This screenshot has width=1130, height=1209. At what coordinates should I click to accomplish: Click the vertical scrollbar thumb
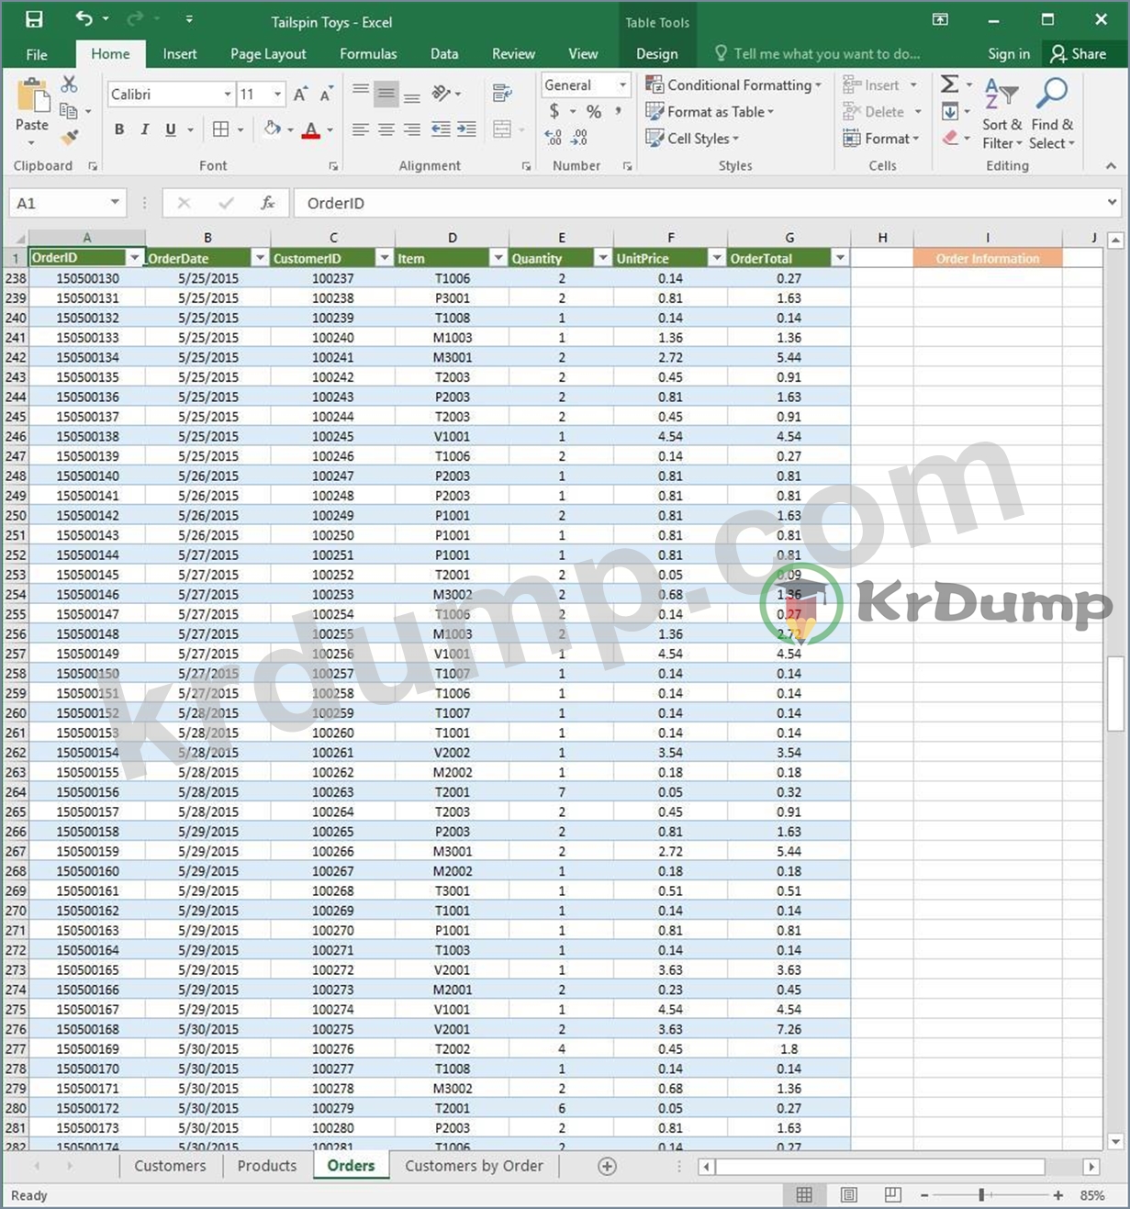point(1115,693)
